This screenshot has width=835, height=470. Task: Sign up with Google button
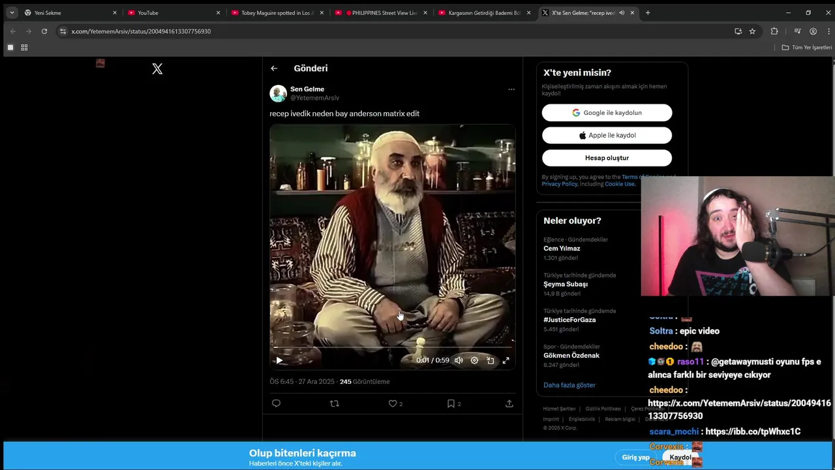[x=607, y=113]
